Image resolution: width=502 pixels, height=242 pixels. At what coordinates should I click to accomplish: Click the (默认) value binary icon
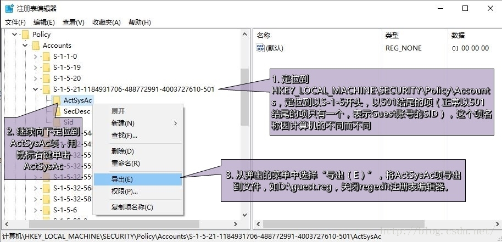[x=260, y=48]
